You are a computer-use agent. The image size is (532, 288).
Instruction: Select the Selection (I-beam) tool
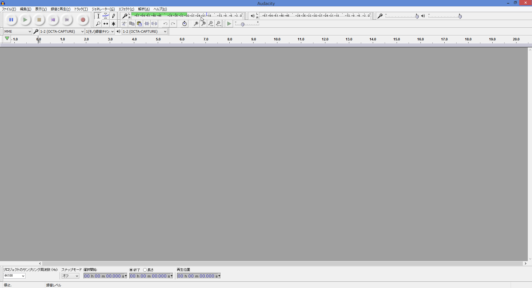tap(98, 16)
